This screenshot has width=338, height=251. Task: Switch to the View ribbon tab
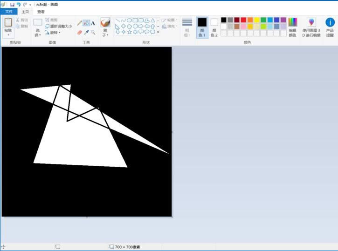[41, 12]
